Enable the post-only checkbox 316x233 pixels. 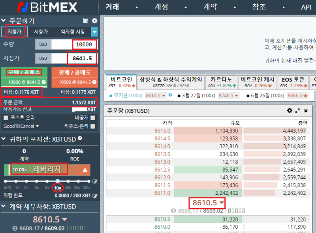6,118
